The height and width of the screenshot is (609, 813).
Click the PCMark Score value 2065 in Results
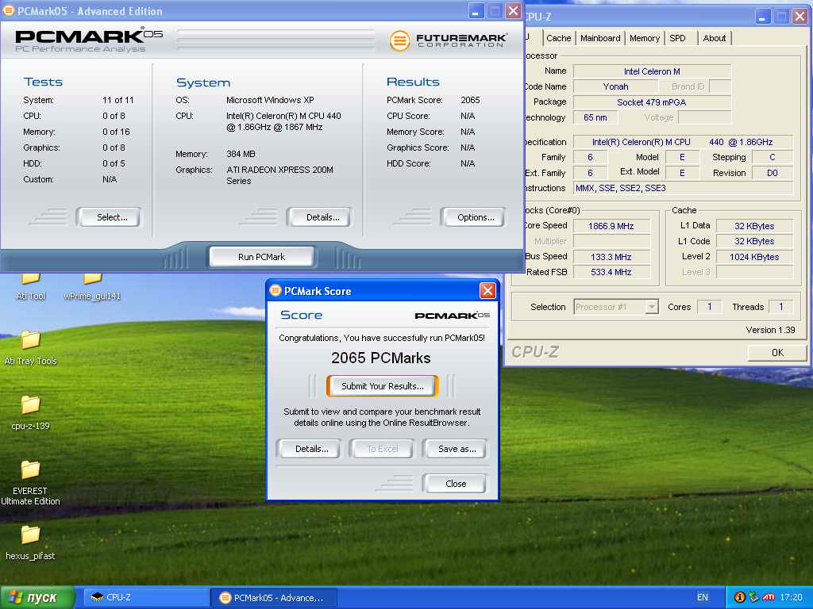470,100
